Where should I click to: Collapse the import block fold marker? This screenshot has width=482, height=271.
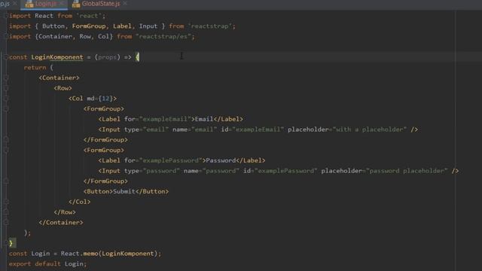click(6, 16)
